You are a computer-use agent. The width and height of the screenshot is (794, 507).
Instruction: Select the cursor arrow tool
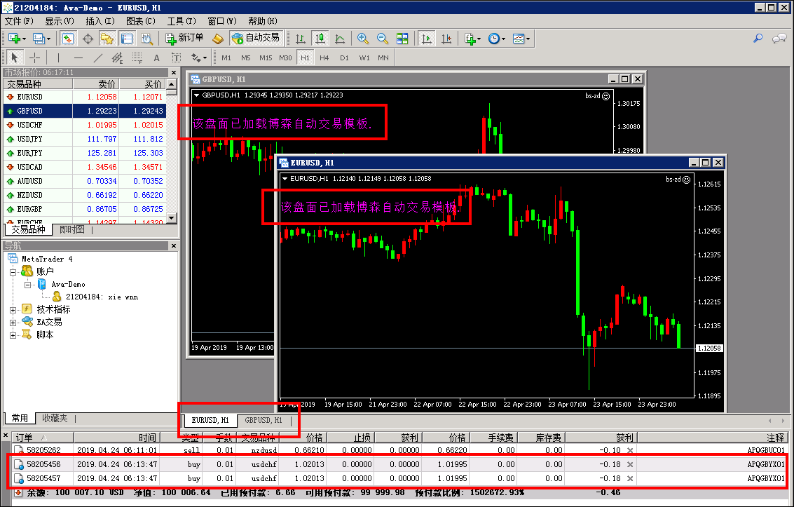(x=15, y=58)
